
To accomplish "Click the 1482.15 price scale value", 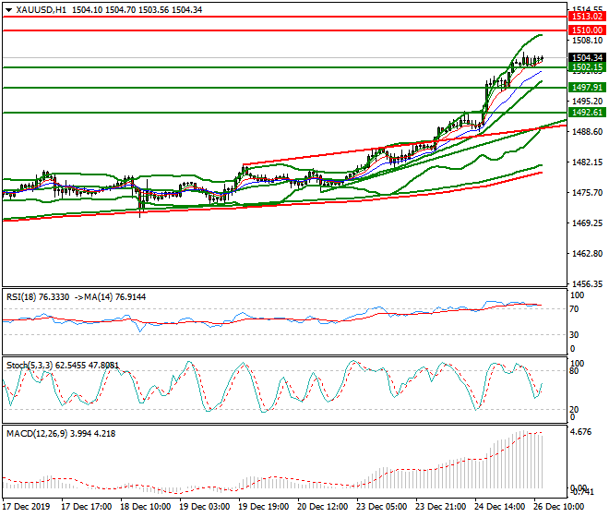I will point(587,162).
